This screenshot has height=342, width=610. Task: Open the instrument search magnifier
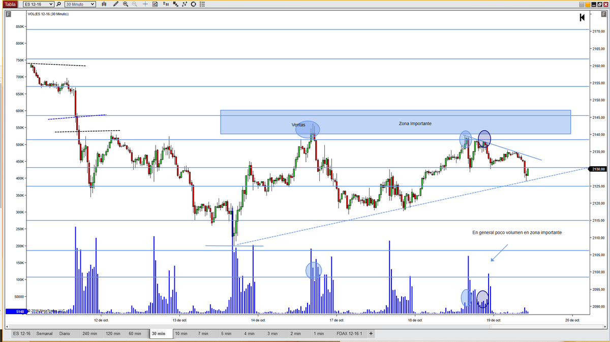coord(59,4)
